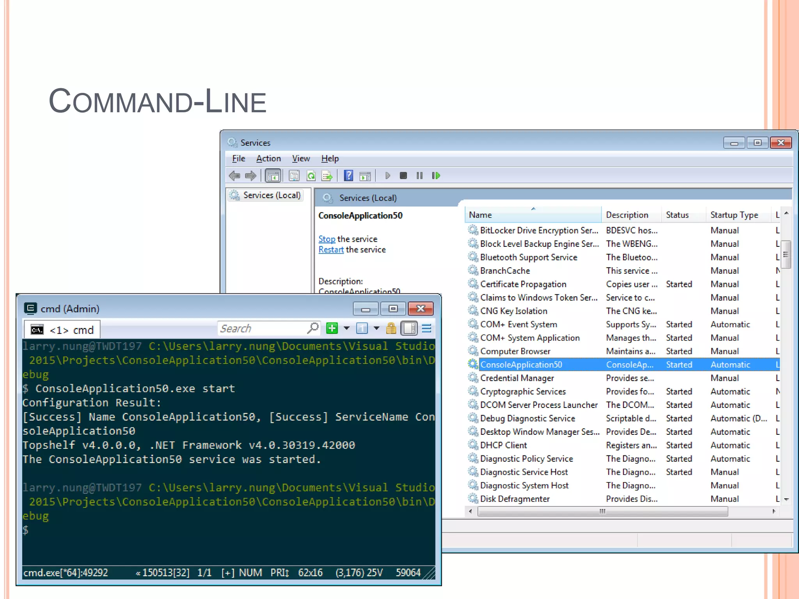
Task: Open dropdown arrow beside the split pane icon
Action: 376,328
